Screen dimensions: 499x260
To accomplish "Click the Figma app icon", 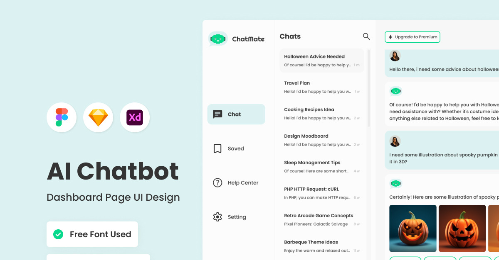I will (62, 117).
